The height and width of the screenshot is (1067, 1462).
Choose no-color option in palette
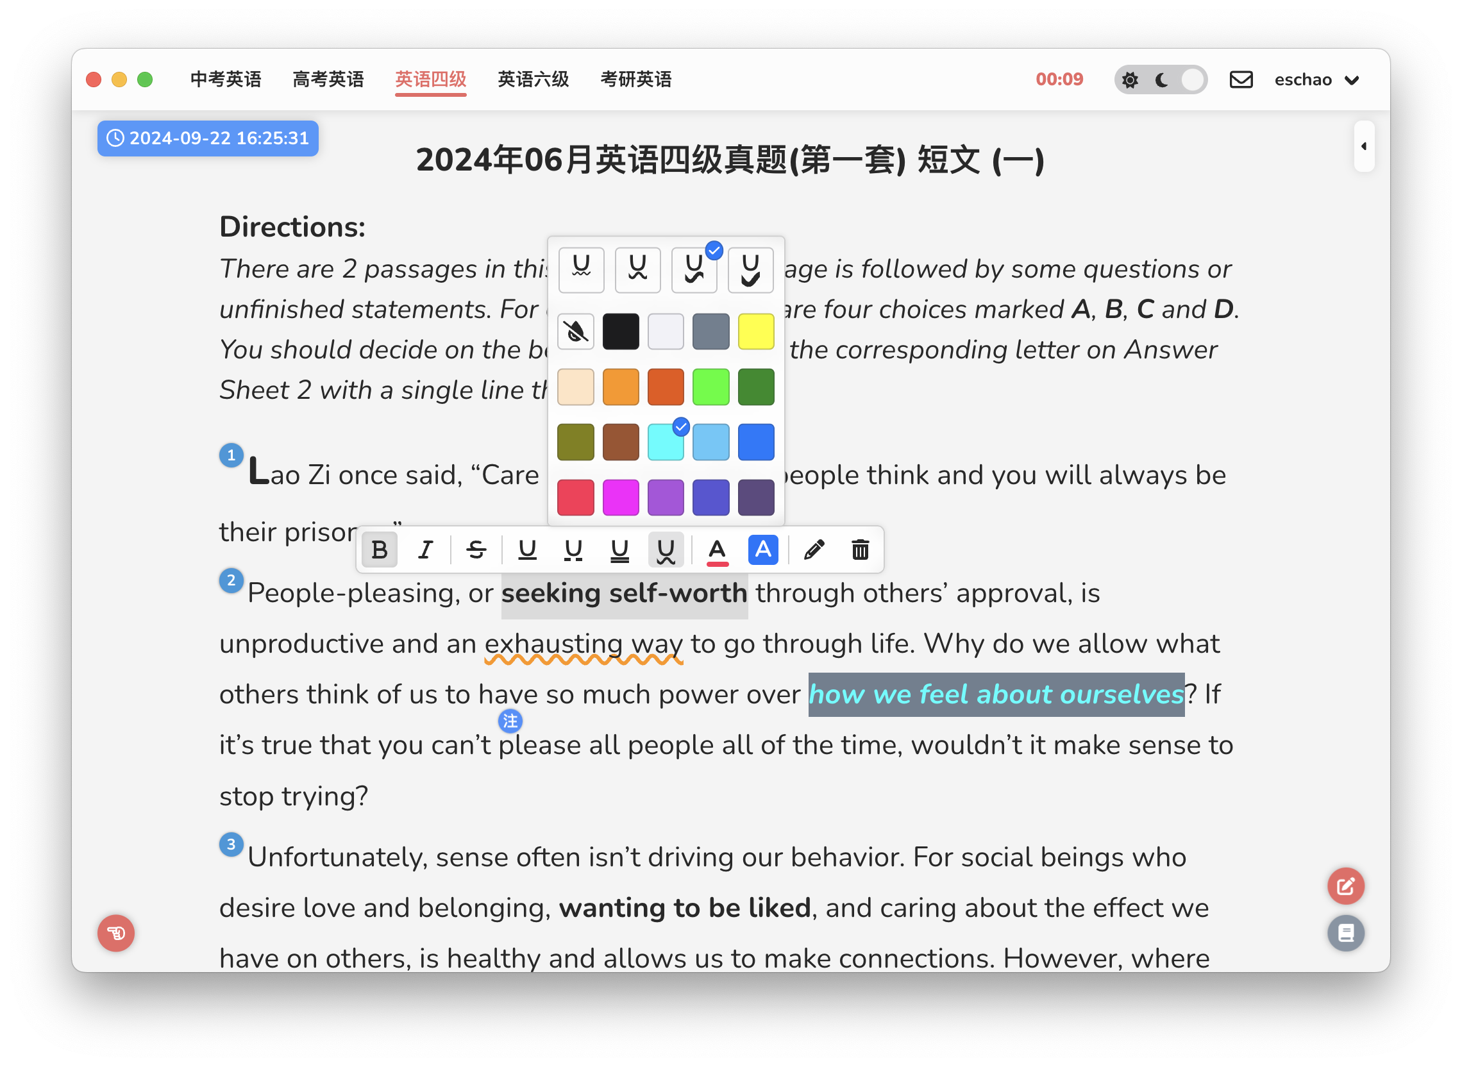pyautogui.click(x=575, y=332)
